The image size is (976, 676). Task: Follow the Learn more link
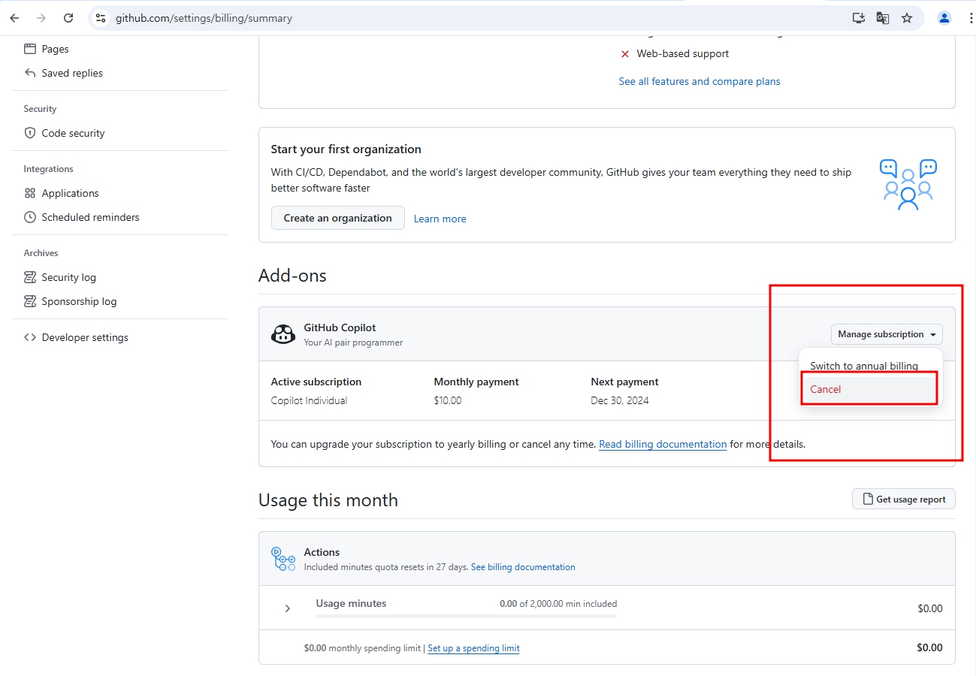click(440, 219)
